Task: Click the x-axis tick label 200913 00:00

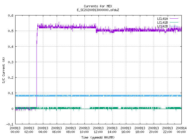Action: (15, 130)
